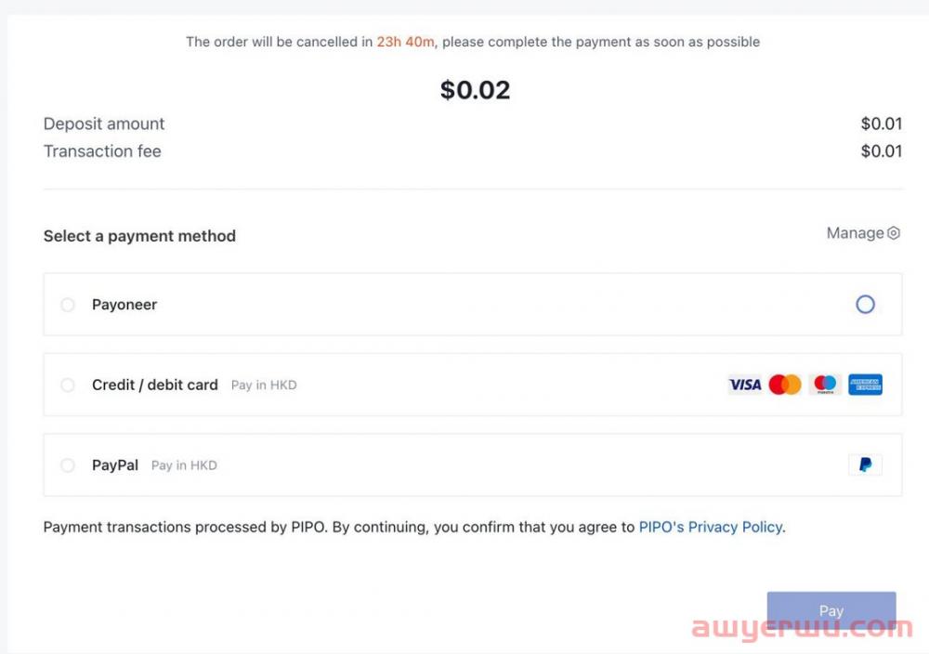The width and height of the screenshot is (929, 654).
Task: Select the Credit / debit card radio button
Action: pos(68,385)
